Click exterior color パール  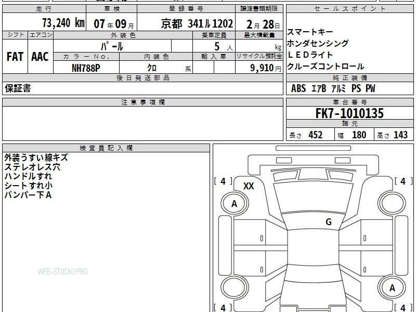(x=112, y=47)
